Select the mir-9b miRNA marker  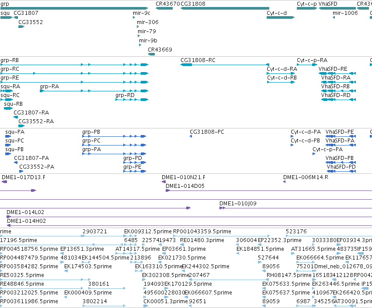140,45
